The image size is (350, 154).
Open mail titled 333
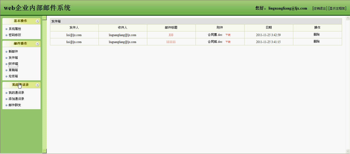[x=171, y=35]
